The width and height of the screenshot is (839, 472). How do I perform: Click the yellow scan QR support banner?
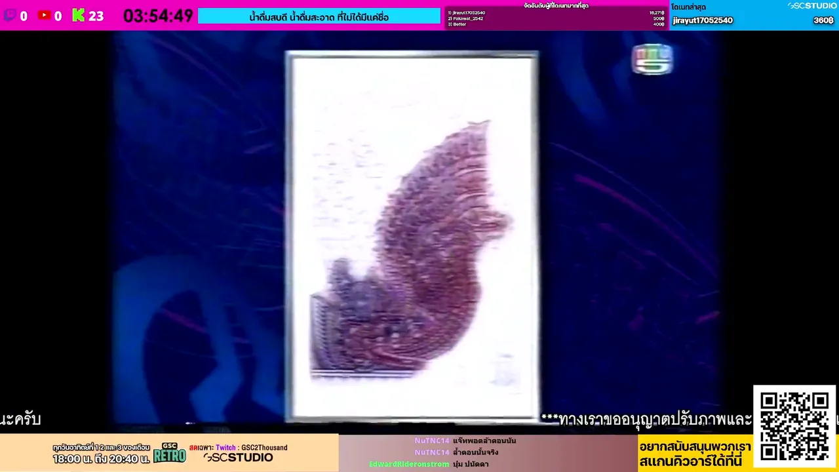pyautogui.click(x=695, y=454)
